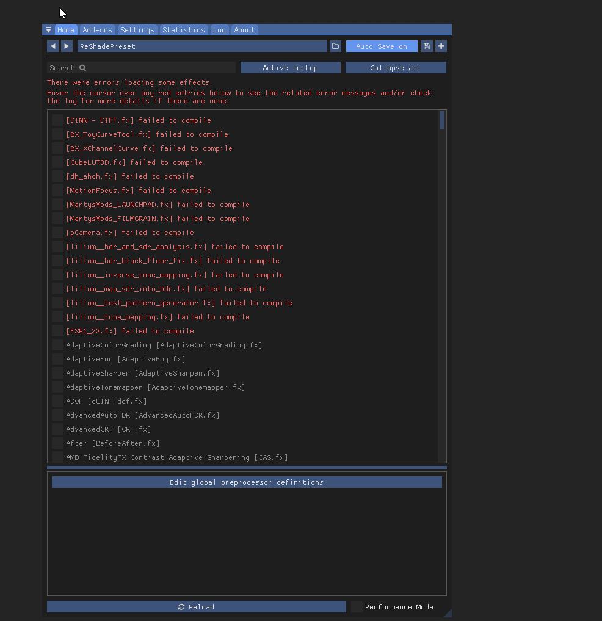Image resolution: width=602 pixels, height=621 pixels.
Task: Open the preset folder browser icon
Action: click(x=335, y=46)
